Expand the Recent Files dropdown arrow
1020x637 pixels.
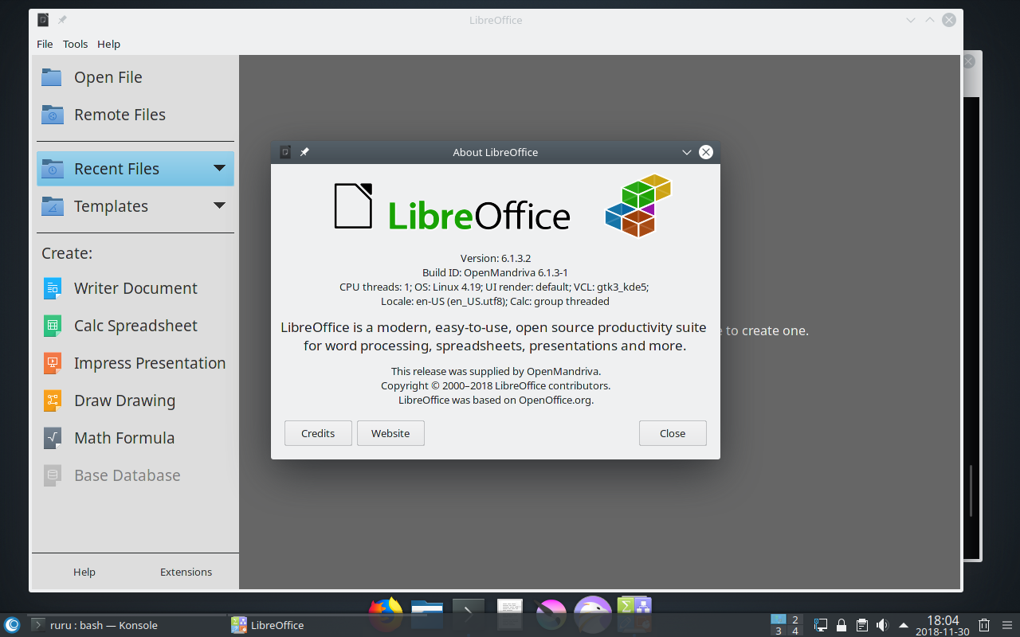click(x=220, y=168)
